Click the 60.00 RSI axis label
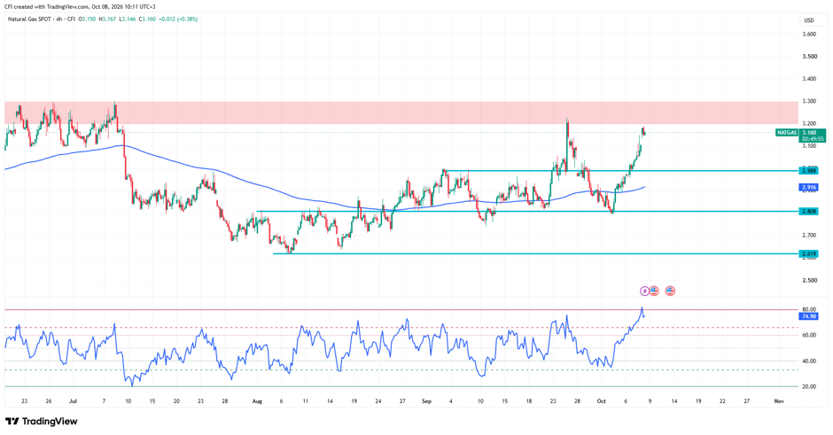The image size is (833, 435). coord(809,335)
